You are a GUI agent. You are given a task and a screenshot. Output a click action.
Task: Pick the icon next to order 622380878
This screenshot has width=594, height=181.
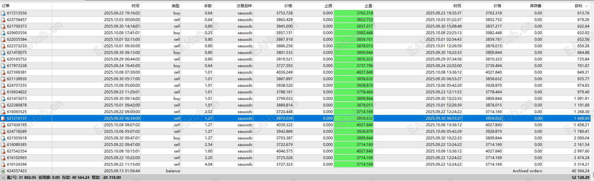(x=3, y=105)
